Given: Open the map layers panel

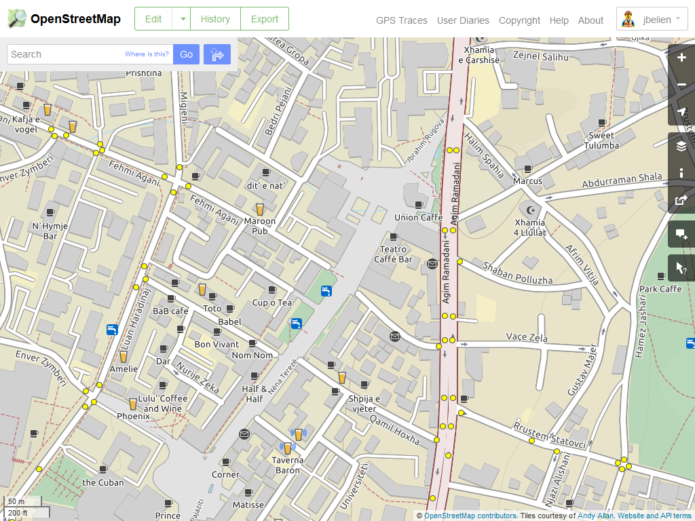Looking at the screenshot, I should 681,146.
